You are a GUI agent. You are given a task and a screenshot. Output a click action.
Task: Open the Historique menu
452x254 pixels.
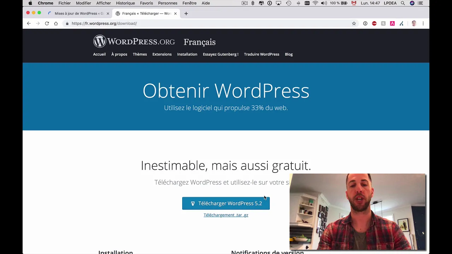coord(125,3)
